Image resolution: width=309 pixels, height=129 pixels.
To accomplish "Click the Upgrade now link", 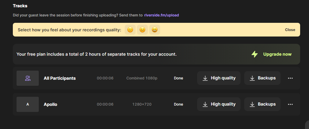I will (277, 54).
